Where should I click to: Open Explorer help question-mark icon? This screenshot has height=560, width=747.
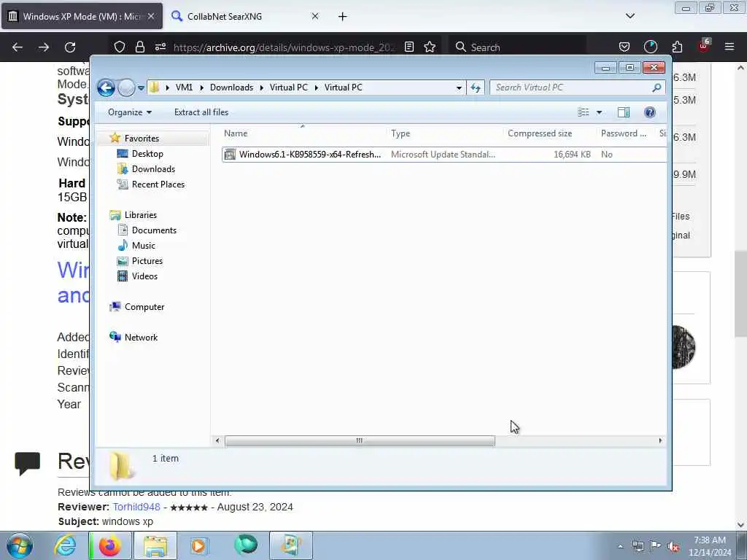[649, 112]
